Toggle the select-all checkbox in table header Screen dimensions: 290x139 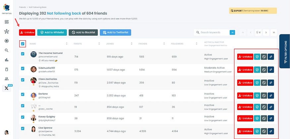point(23,44)
